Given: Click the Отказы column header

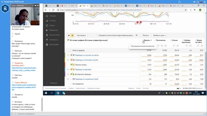Looking at the screenshot, I should point(175,40).
